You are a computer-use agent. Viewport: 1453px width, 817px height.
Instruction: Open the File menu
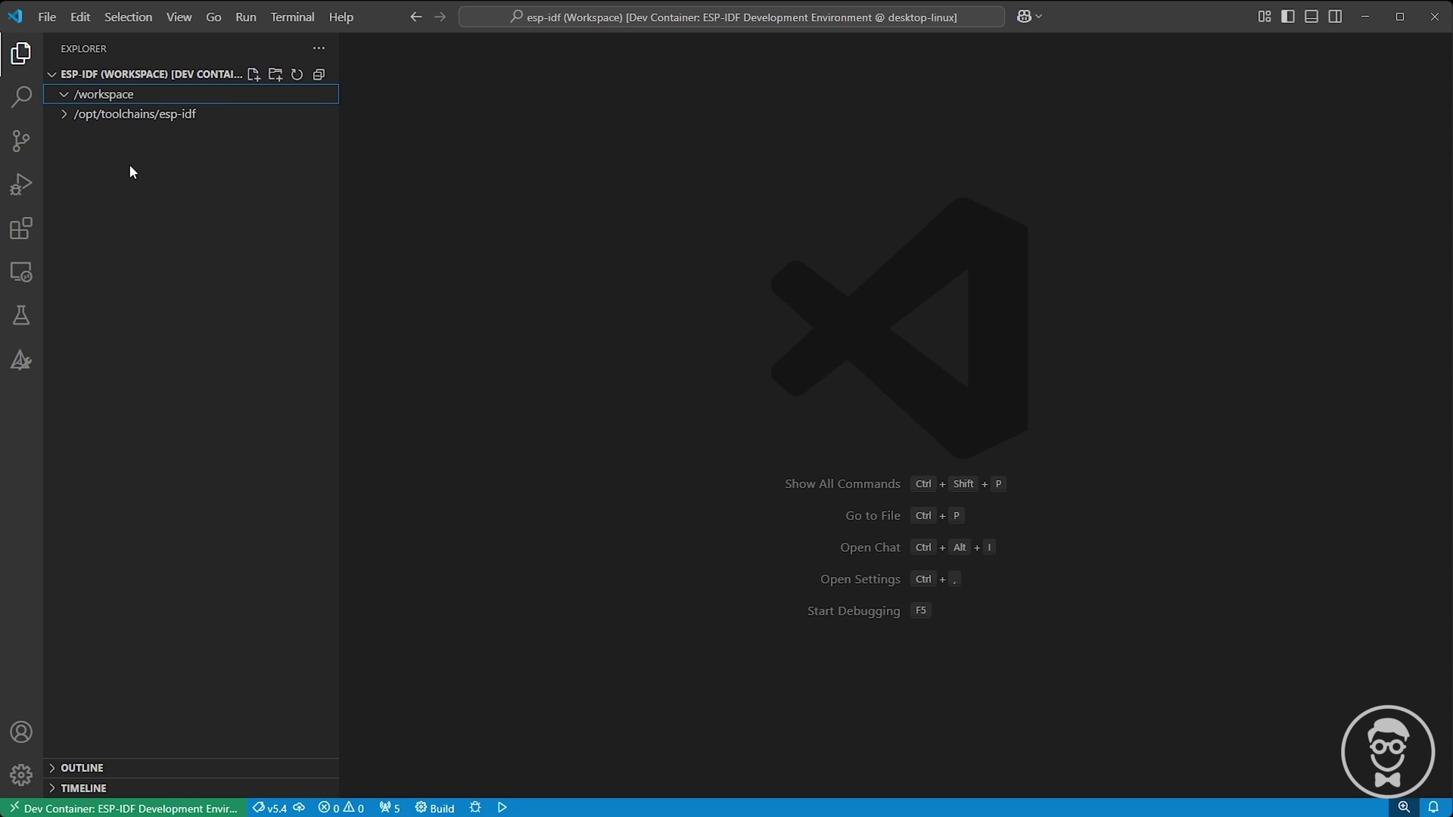(x=47, y=17)
